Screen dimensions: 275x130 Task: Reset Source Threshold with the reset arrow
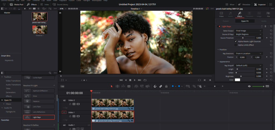tap(271, 38)
